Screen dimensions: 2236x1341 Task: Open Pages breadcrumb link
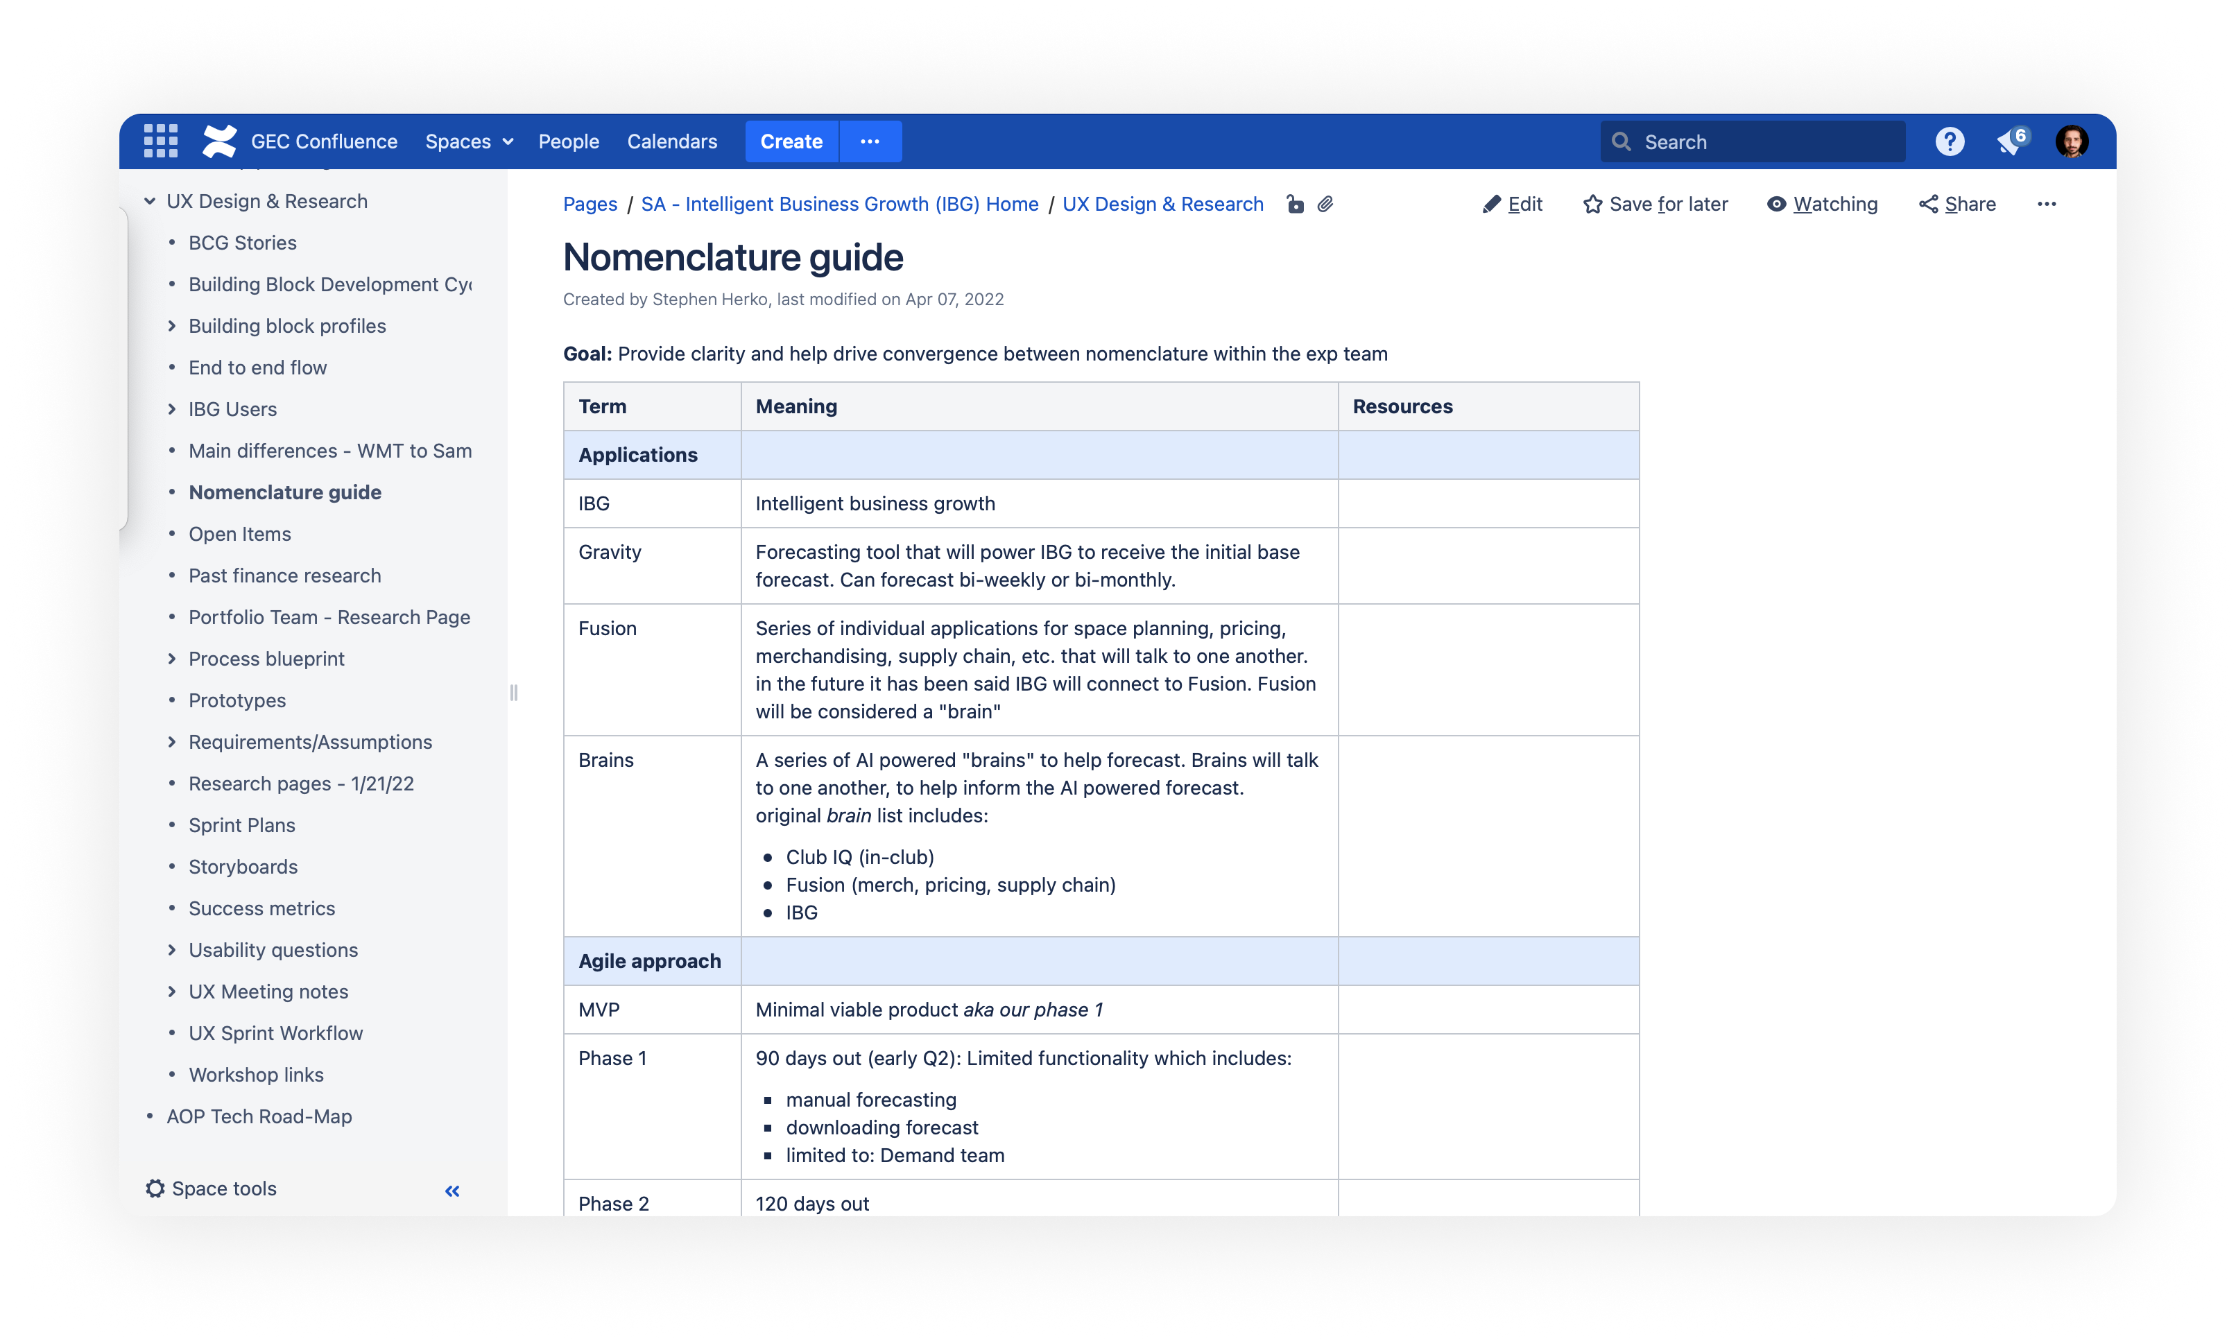pyautogui.click(x=590, y=205)
